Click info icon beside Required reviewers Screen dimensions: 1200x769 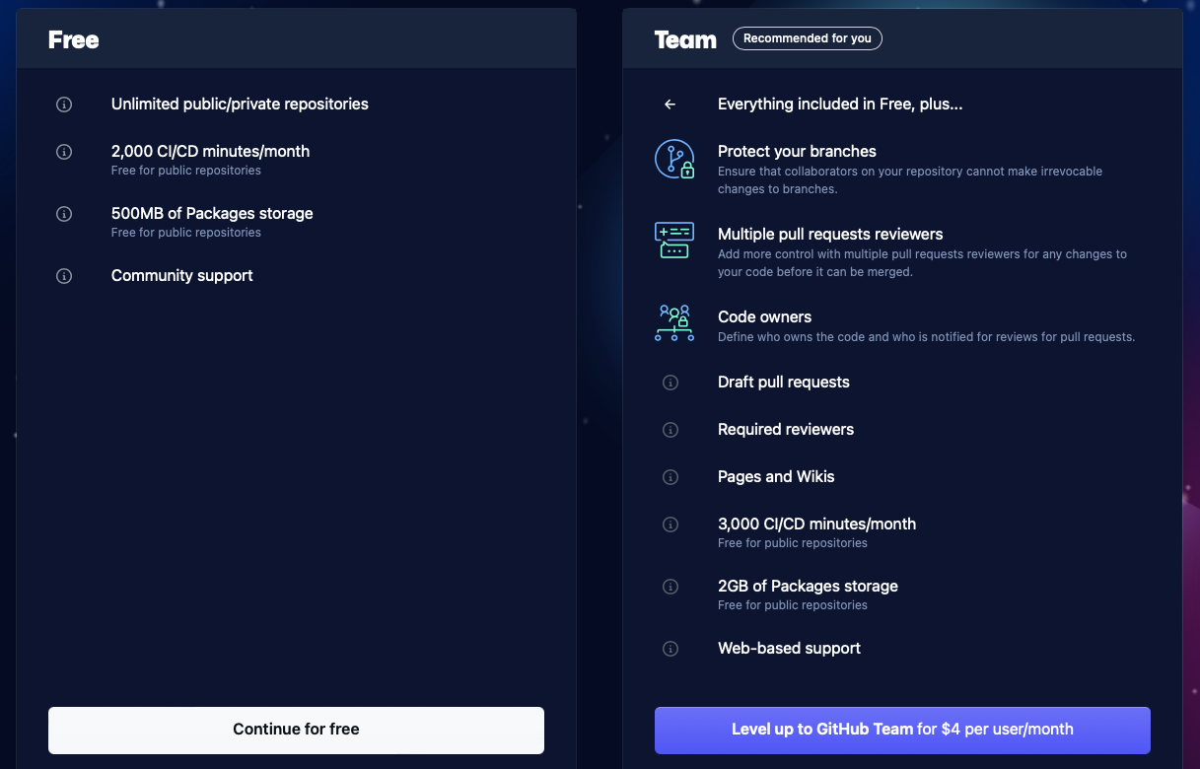(671, 430)
